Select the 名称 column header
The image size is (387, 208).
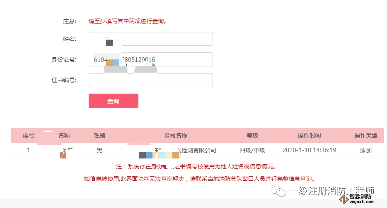pyautogui.click(x=64, y=135)
